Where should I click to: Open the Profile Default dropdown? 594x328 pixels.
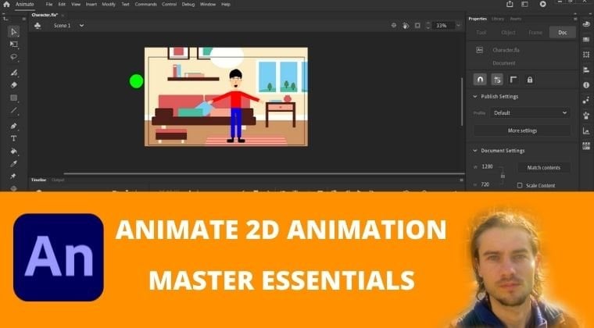(x=531, y=113)
